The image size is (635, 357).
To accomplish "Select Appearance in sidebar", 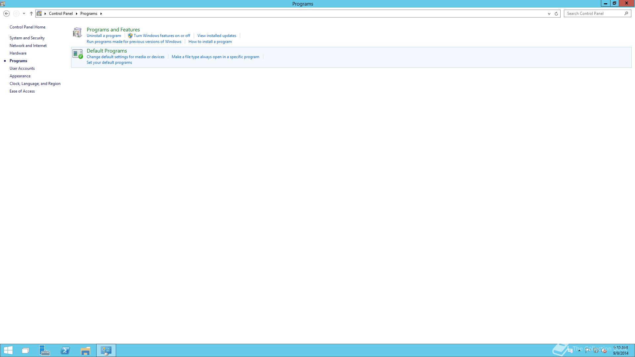I will click(20, 76).
